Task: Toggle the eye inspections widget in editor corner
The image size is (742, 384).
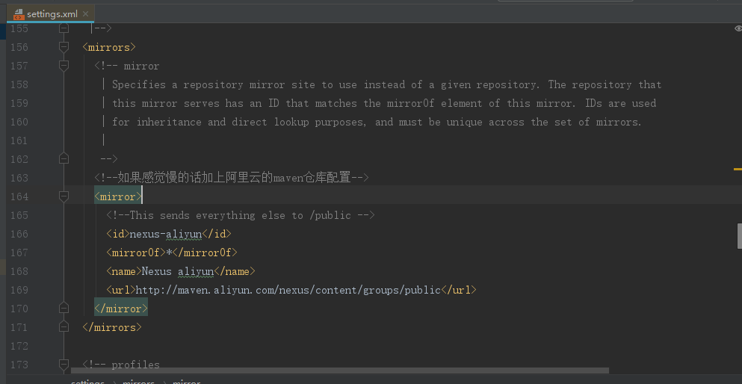Action: (738, 29)
